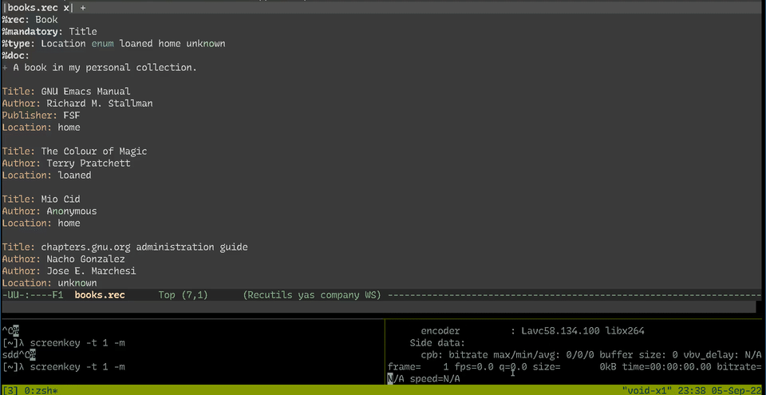This screenshot has height=395, width=766.
Task: Click 'A book in my personal collection.' text
Action: click(x=105, y=68)
